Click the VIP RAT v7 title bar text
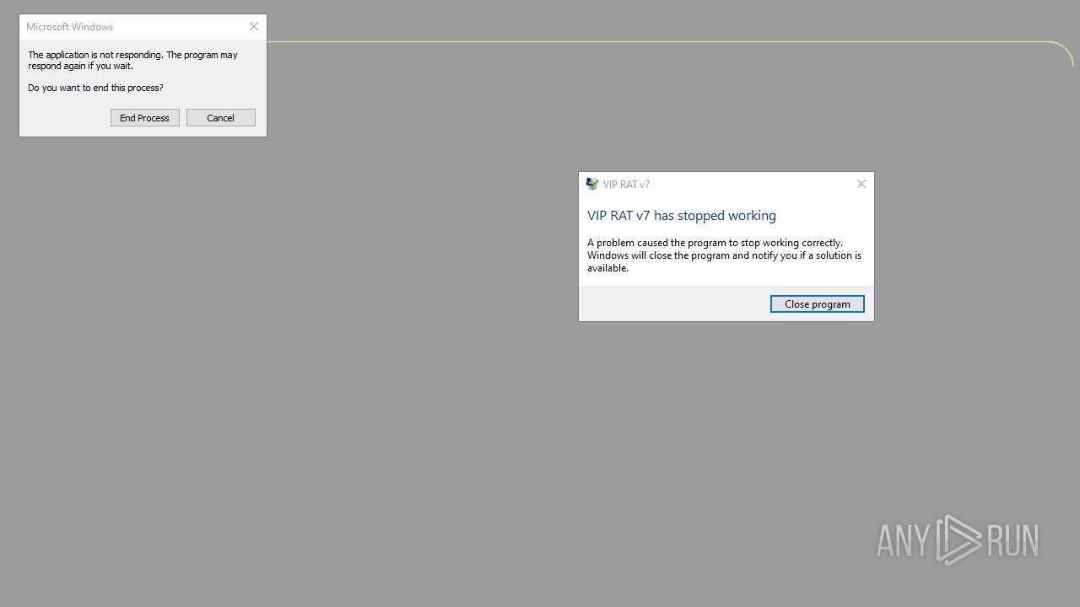The height and width of the screenshot is (607, 1080). pos(626,185)
